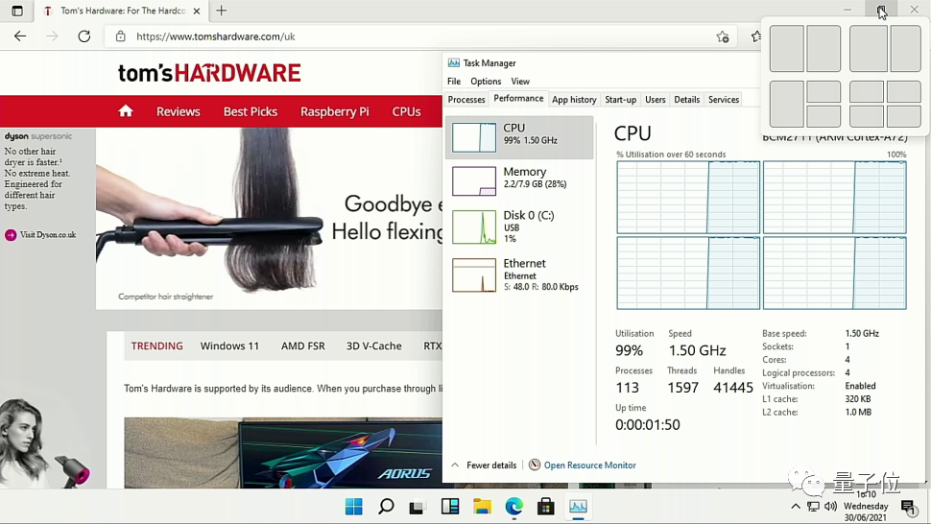Open Widgets panel from taskbar
931x524 pixels.
pos(449,507)
